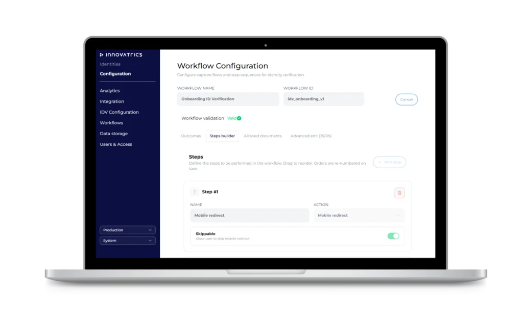Click the Workflow Configuration heading
The image size is (523, 314).
click(223, 66)
